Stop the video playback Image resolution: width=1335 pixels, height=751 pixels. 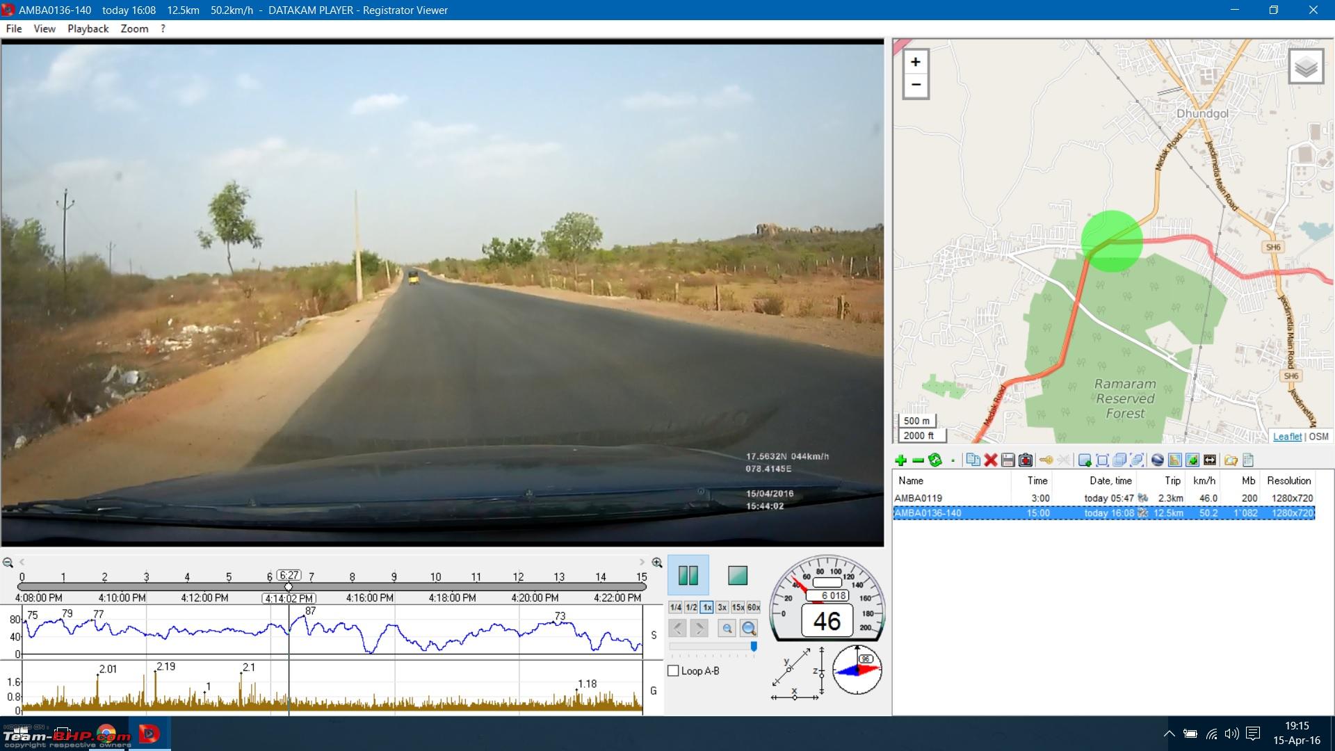click(x=738, y=576)
